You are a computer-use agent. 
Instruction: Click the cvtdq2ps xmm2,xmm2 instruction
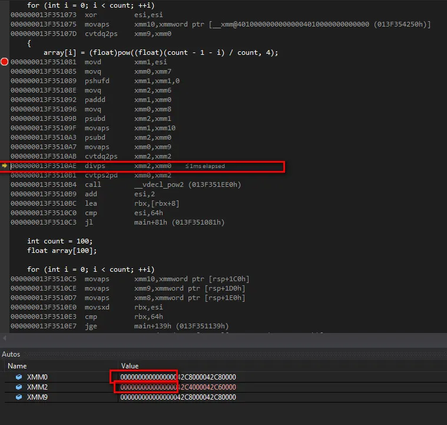91,156
